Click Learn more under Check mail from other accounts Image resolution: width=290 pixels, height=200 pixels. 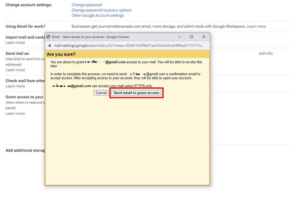pos(15,86)
